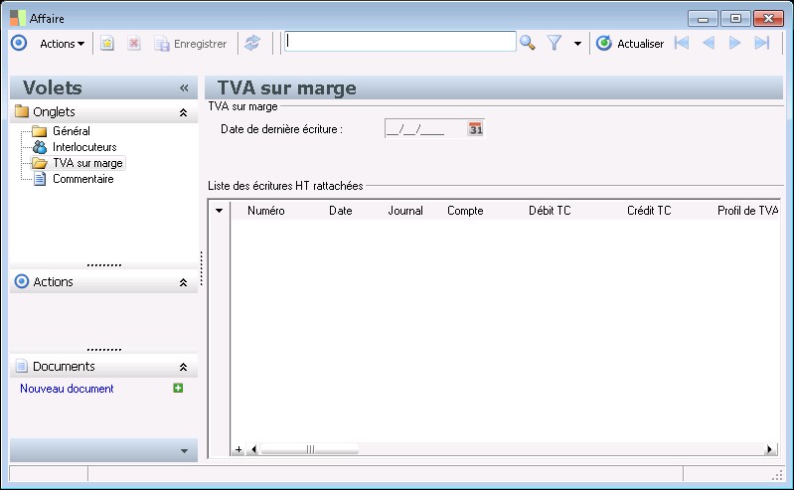The image size is (794, 490).
Task: Click the Interlocuteurs people icon
Action: (x=40, y=147)
